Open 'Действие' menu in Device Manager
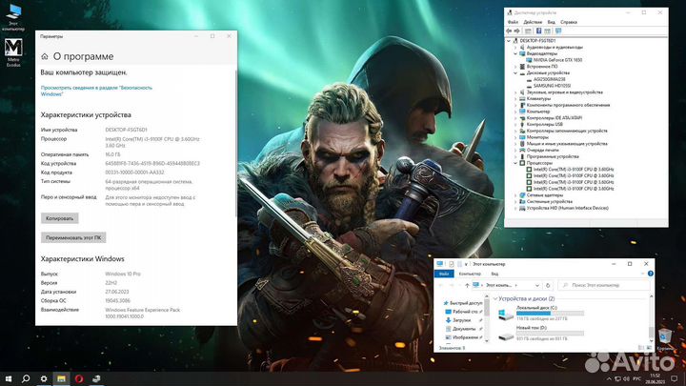Image resolution: width=686 pixels, height=386 pixels. pyautogui.click(x=533, y=22)
